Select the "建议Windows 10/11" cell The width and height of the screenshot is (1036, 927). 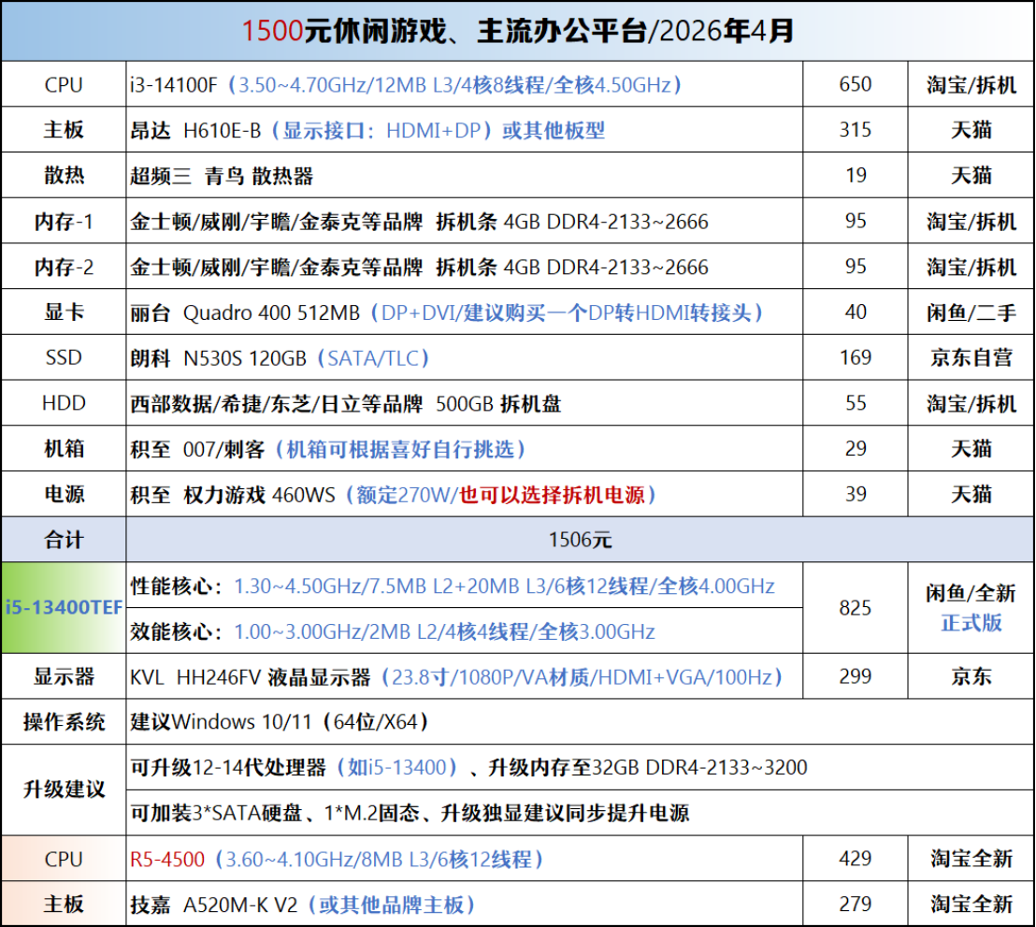(x=580, y=722)
